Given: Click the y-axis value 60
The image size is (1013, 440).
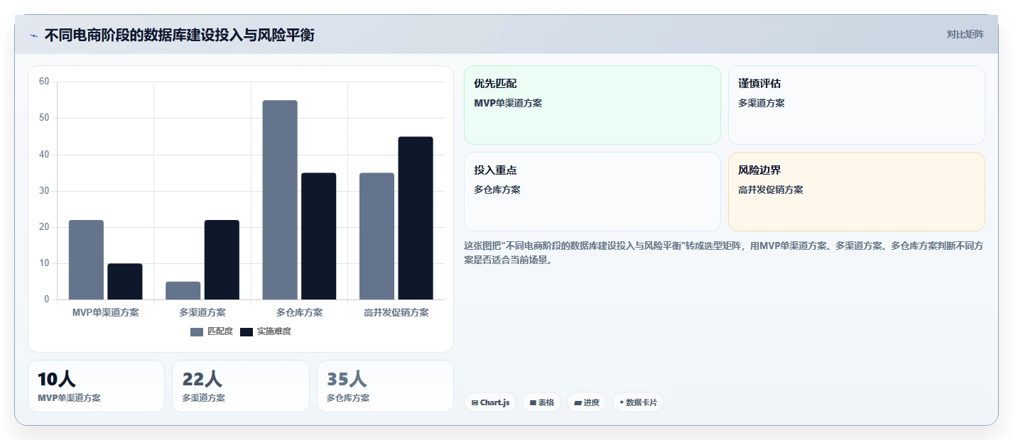Looking at the screenshot, I should coord(44,82).
